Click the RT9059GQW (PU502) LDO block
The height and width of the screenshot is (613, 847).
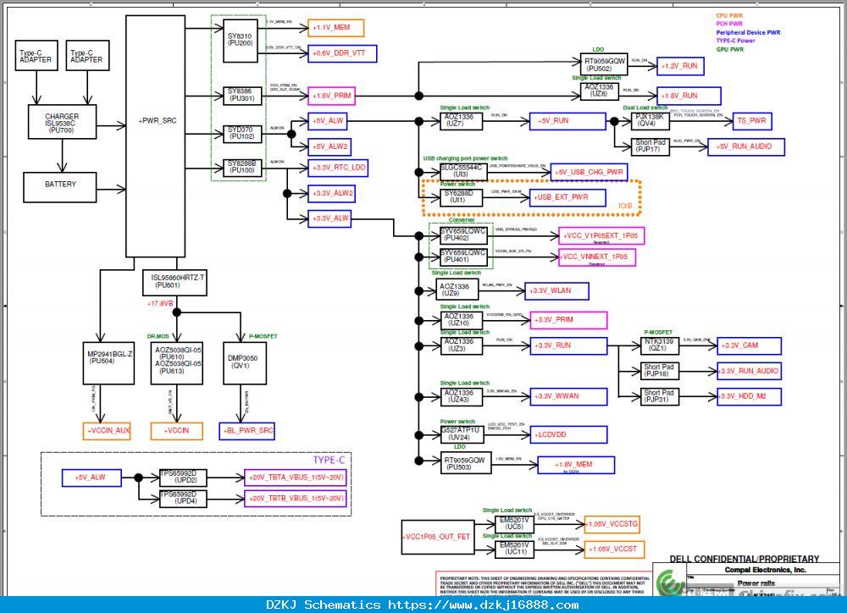point(603,64)
